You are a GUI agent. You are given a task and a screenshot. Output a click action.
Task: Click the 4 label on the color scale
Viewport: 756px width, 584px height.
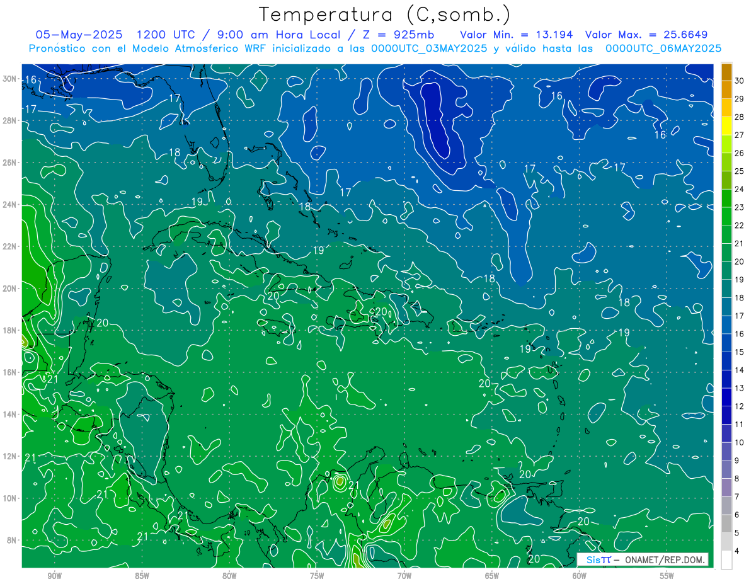click(x=737, y=551)
